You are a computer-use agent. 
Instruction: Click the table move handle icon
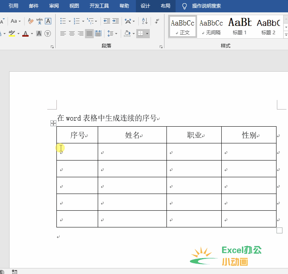53,123
